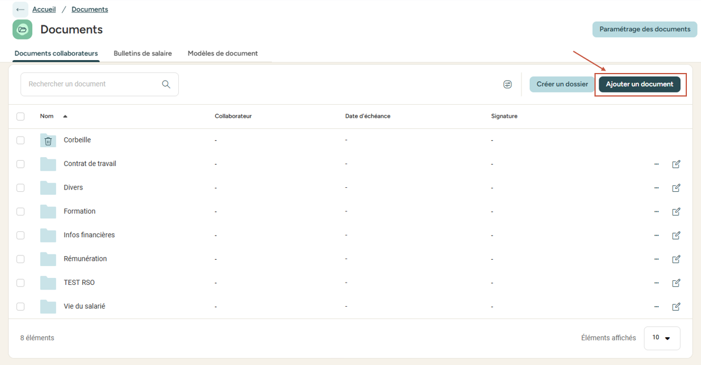Focus the Rechercher un document field
Image resolution: width=701 pixels, height=365 pixels.
(91, 84)
